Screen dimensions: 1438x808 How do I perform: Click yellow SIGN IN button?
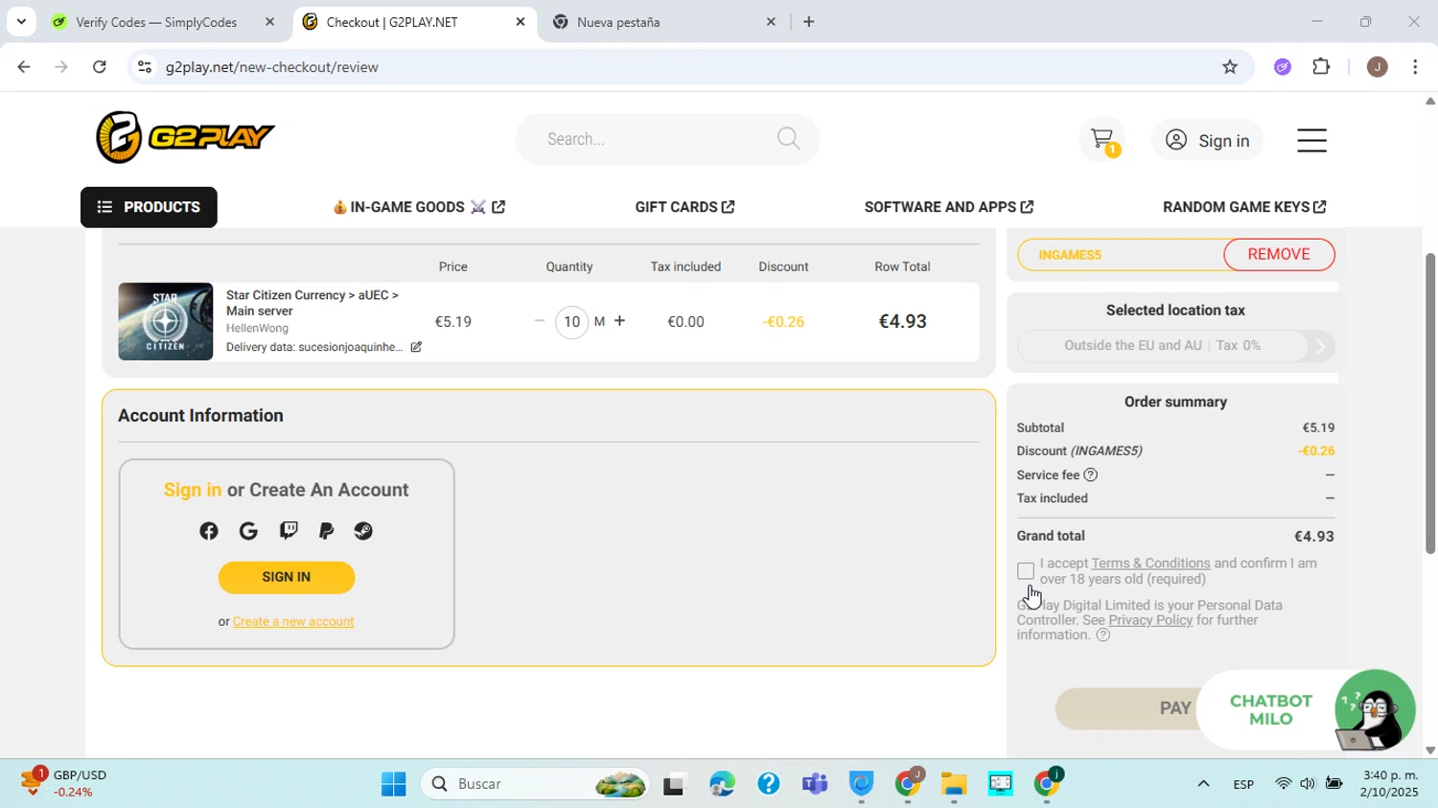pyautogui.click(x=287, y=577)
